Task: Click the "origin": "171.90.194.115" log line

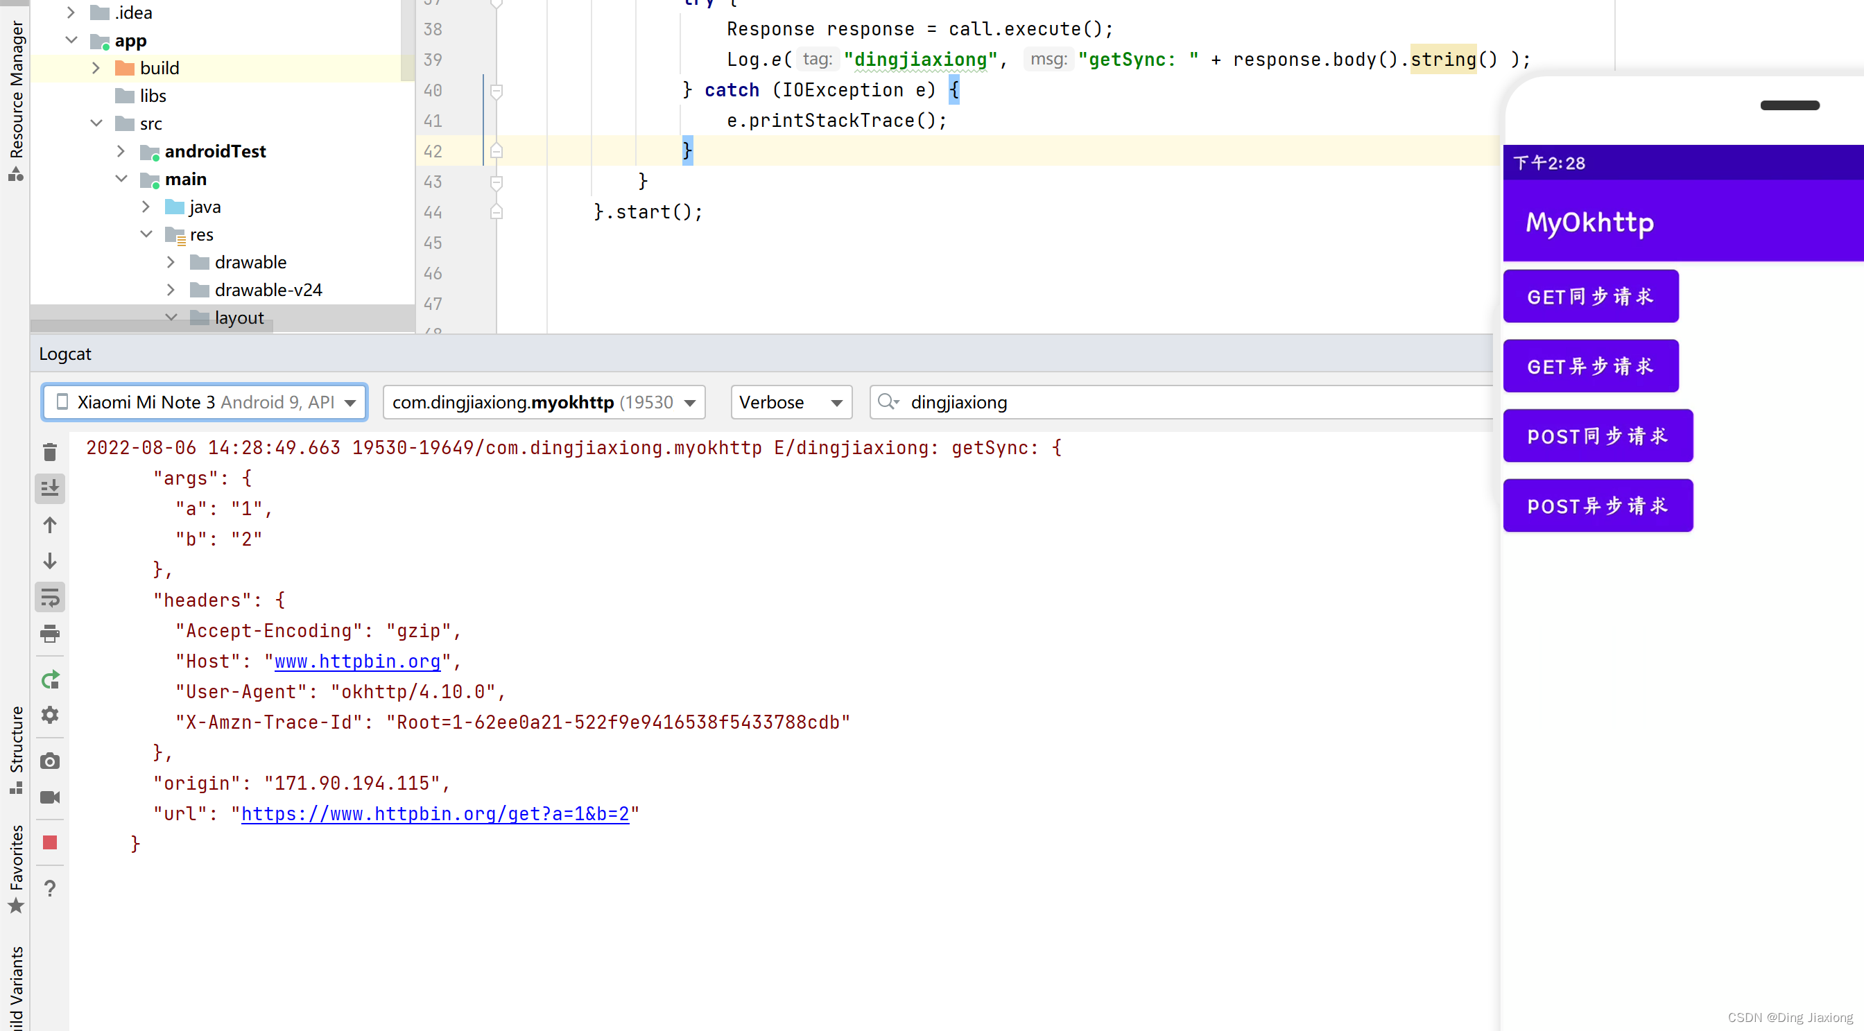Action: click(x=302, y=783)
